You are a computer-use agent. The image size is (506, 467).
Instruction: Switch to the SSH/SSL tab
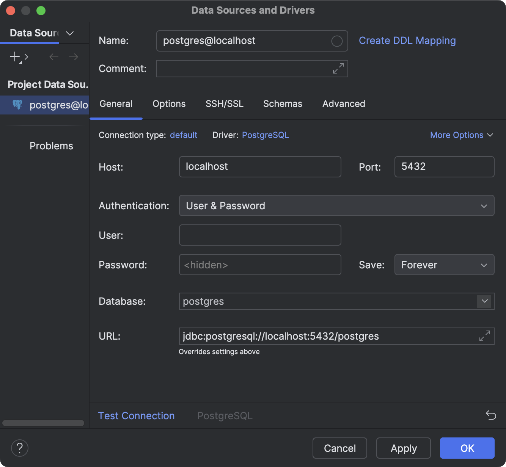coord(224,104)
